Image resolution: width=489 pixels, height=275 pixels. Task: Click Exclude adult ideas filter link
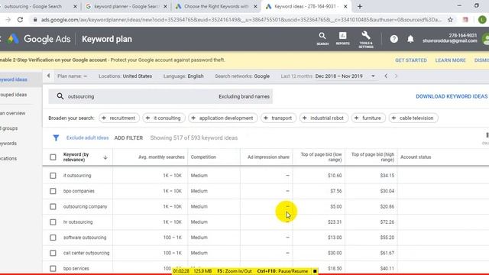click(87, 137)
